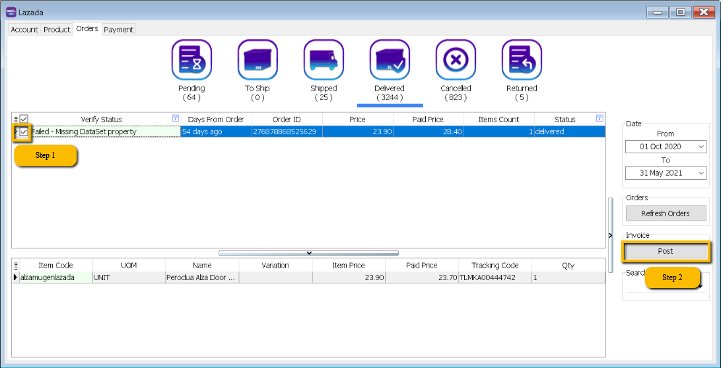
Task: Switch to the Payment tab
Action: (119, 30)
